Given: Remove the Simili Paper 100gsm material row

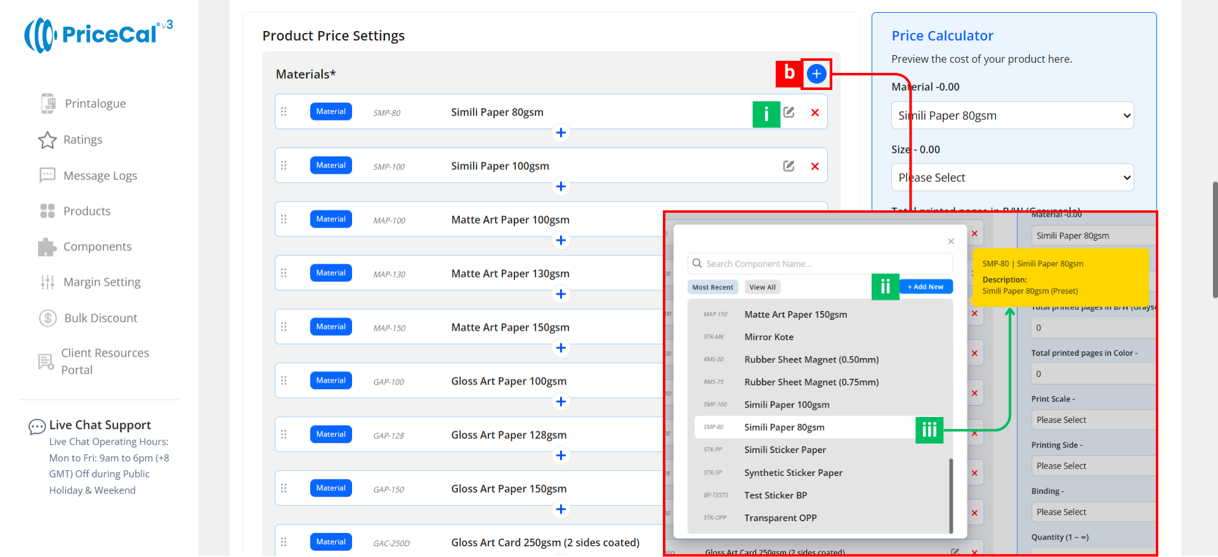Looking at the screenshot, I should [x=815, y=167].
